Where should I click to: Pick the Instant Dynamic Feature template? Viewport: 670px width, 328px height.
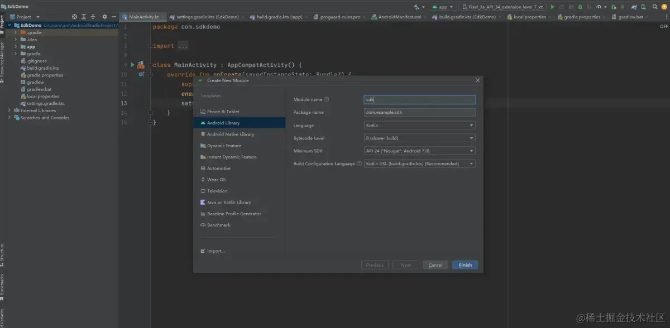pyautogui.click(x=239, y=157)
